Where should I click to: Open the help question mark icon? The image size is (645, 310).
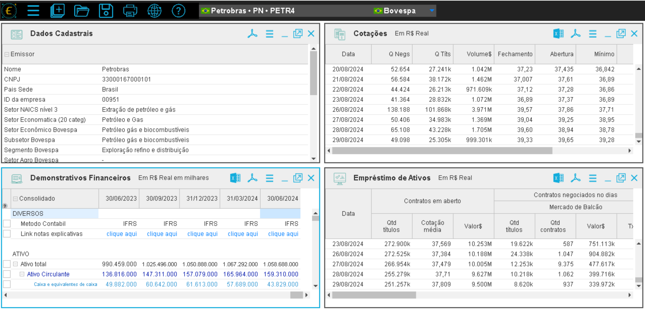pos(178,11)
